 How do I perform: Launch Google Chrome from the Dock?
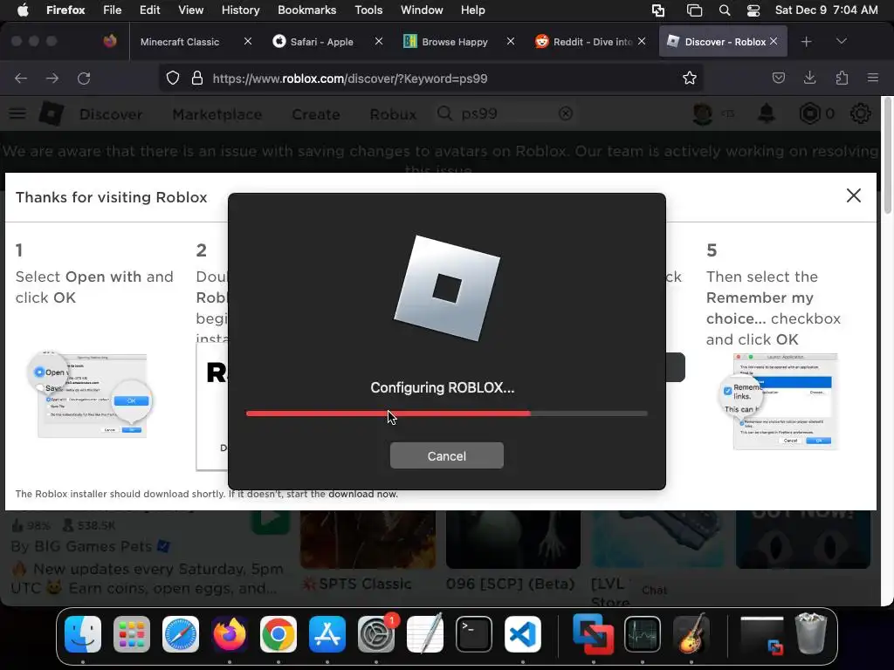pyautogui.click(x=279, y=634)
